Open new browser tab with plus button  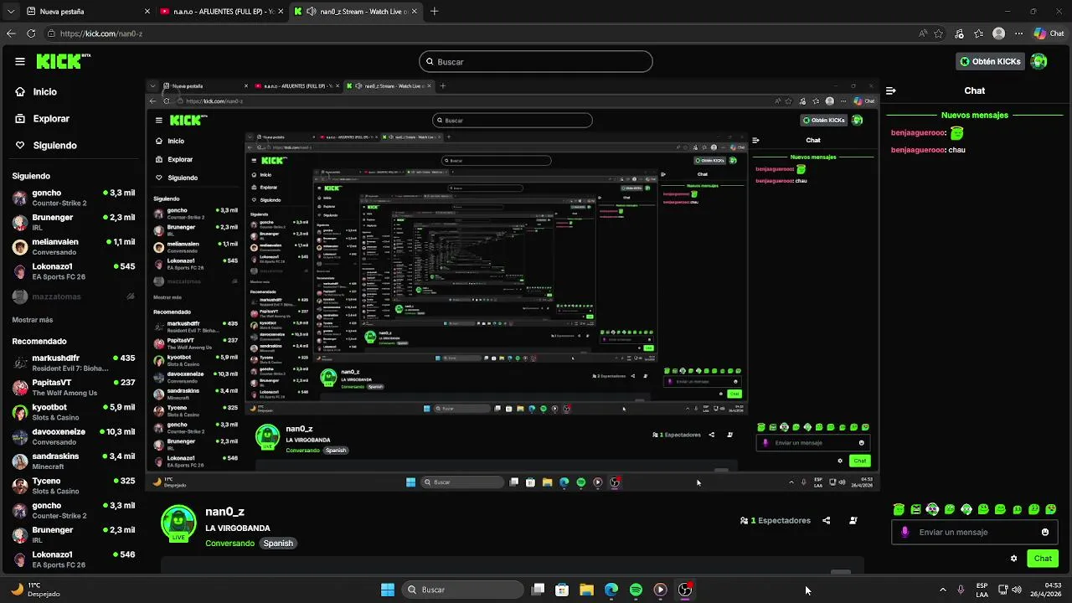pos(434,12)
